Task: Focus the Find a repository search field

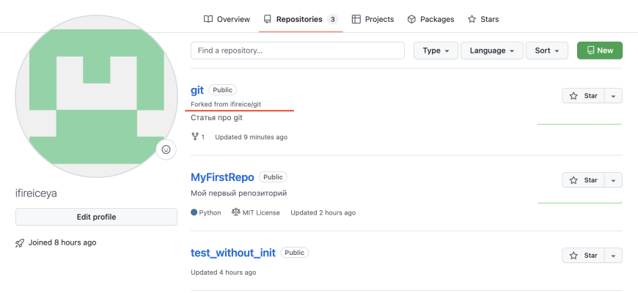Action: (x=297, y=51)
